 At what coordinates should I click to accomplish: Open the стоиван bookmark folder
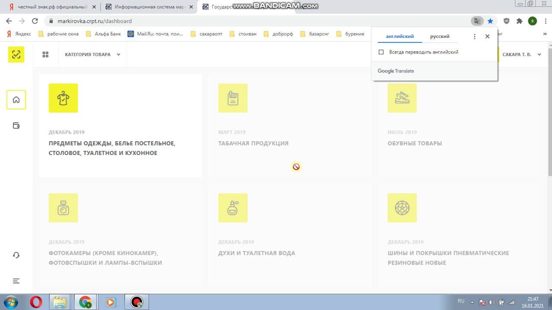243,34
